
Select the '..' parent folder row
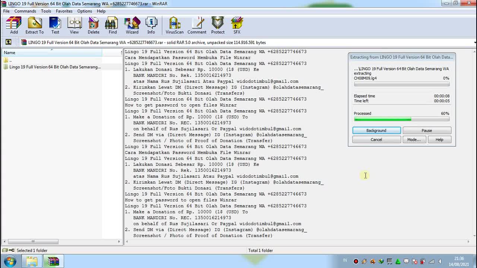click(x=51, y=60)
